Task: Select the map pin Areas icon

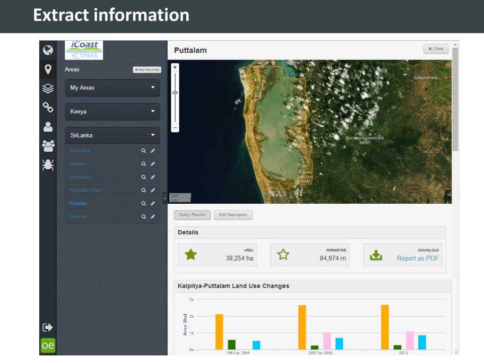Action: coord(48,69)
